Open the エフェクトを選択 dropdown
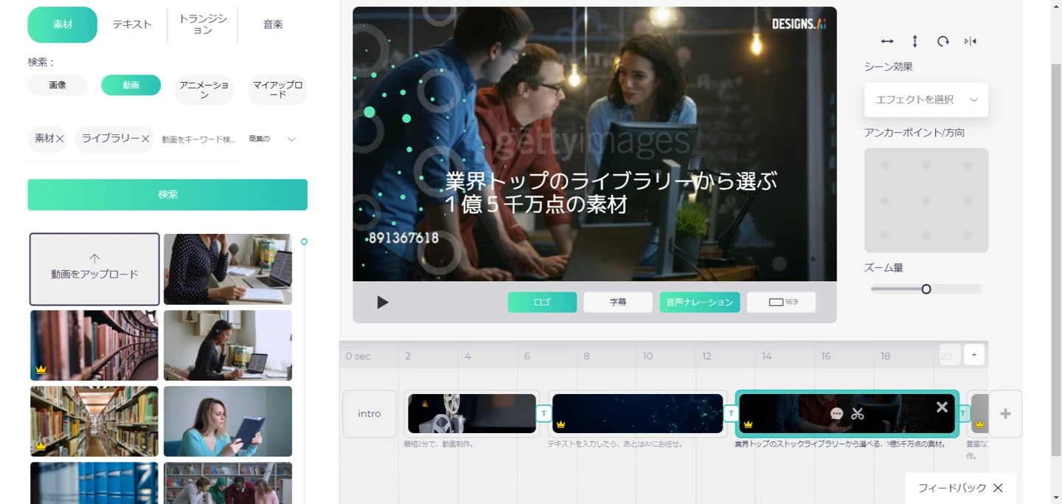Image resolution: width=1062 pixels, height=504 pixels. (x=926, y=100)
